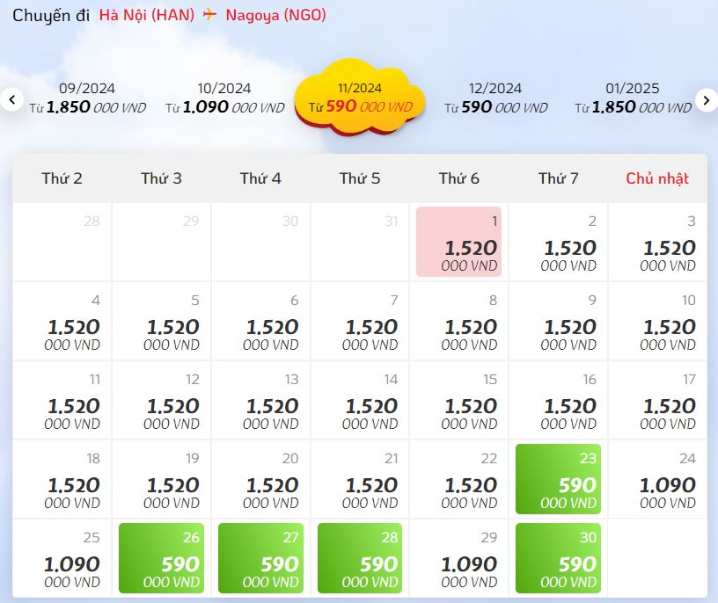Click date 15 in the calendar

click(458, 400)
